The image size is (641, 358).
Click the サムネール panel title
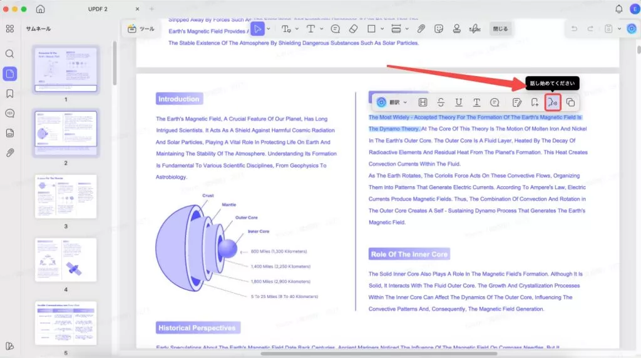coord(38,29)
